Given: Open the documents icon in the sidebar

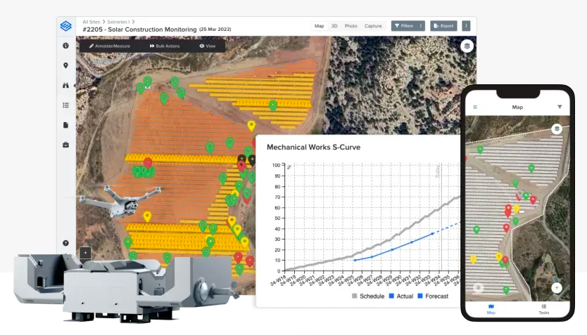Looking at the screenshot, I should 66,125.
